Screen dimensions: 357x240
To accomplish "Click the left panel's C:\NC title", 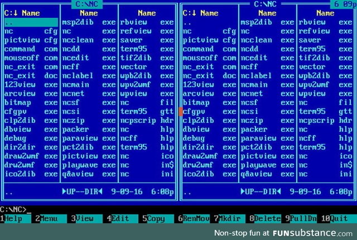I will [x=87, y=4].
